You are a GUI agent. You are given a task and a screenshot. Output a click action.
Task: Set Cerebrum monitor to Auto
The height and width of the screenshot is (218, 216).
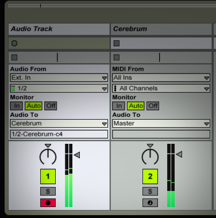pyautogui.click(x=136, y=106)
